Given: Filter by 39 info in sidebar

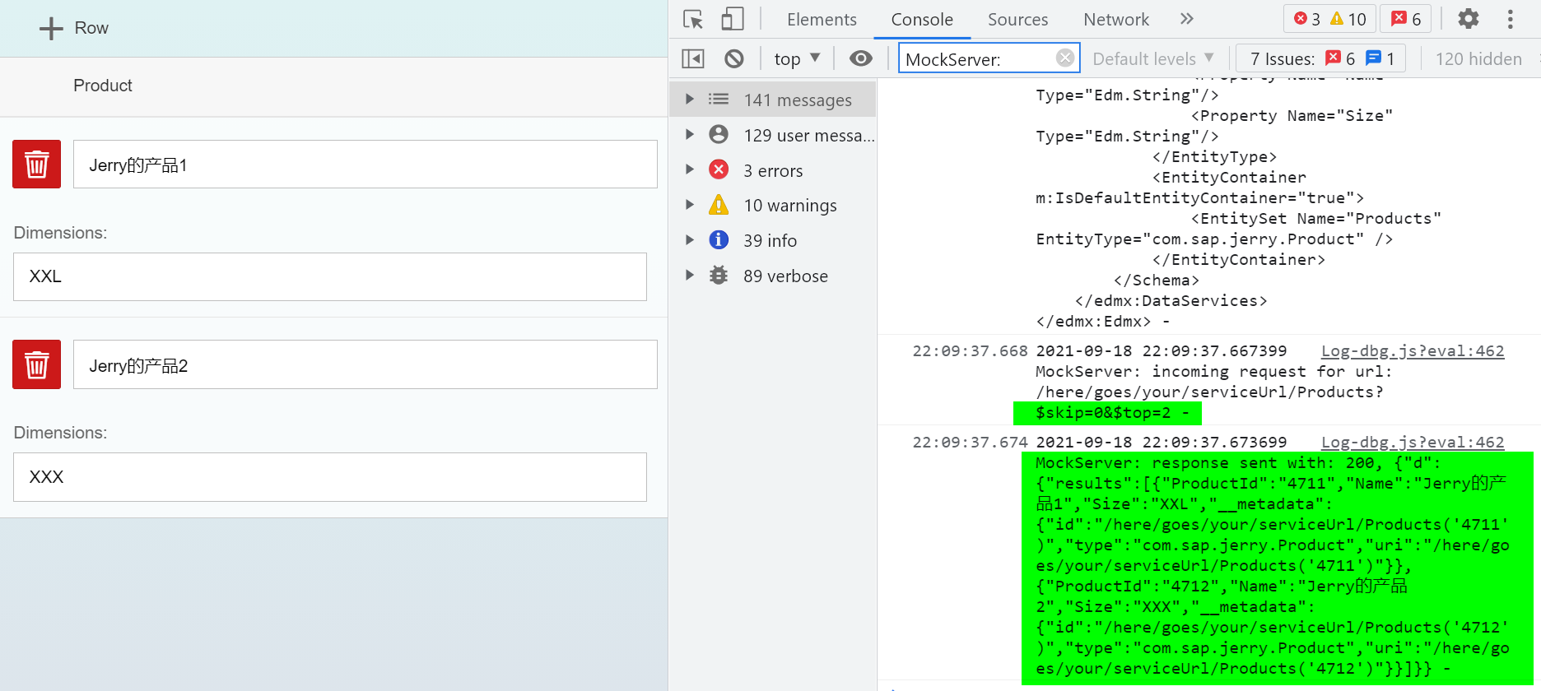Looking at the screenshot, I should pyautogui.click(x=773, y=240).
